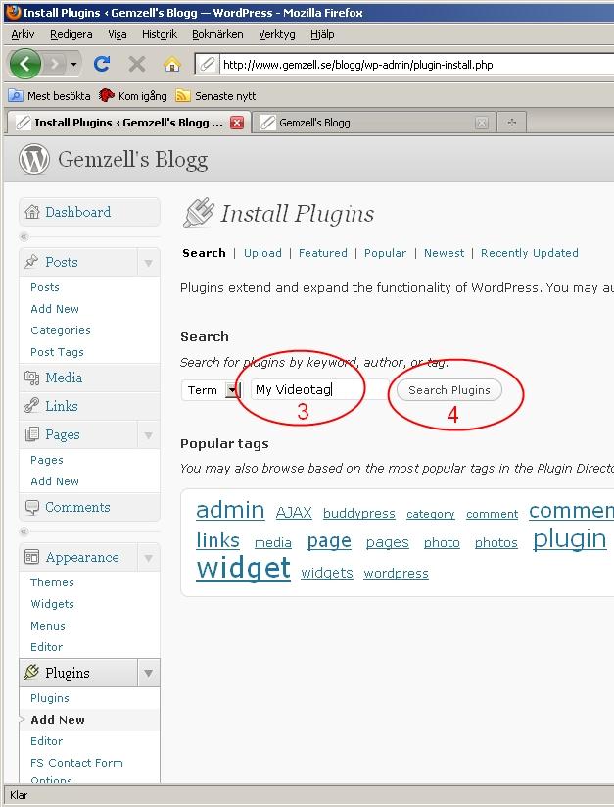Image resolution: width=614 pixels, height=807 pixels.
Task: Switch to the Popular plugins link
Action: 385,253
